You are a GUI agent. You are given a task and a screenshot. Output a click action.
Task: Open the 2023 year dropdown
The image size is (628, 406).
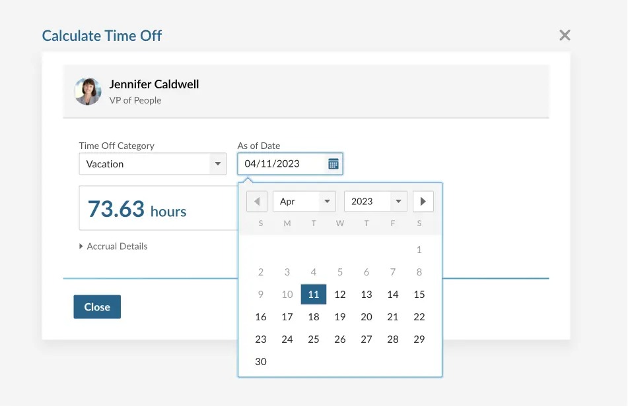(375, 202)
